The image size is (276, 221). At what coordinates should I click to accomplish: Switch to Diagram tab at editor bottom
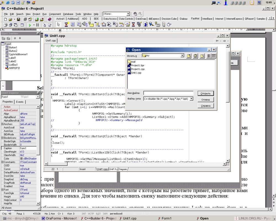click(123, 169)
